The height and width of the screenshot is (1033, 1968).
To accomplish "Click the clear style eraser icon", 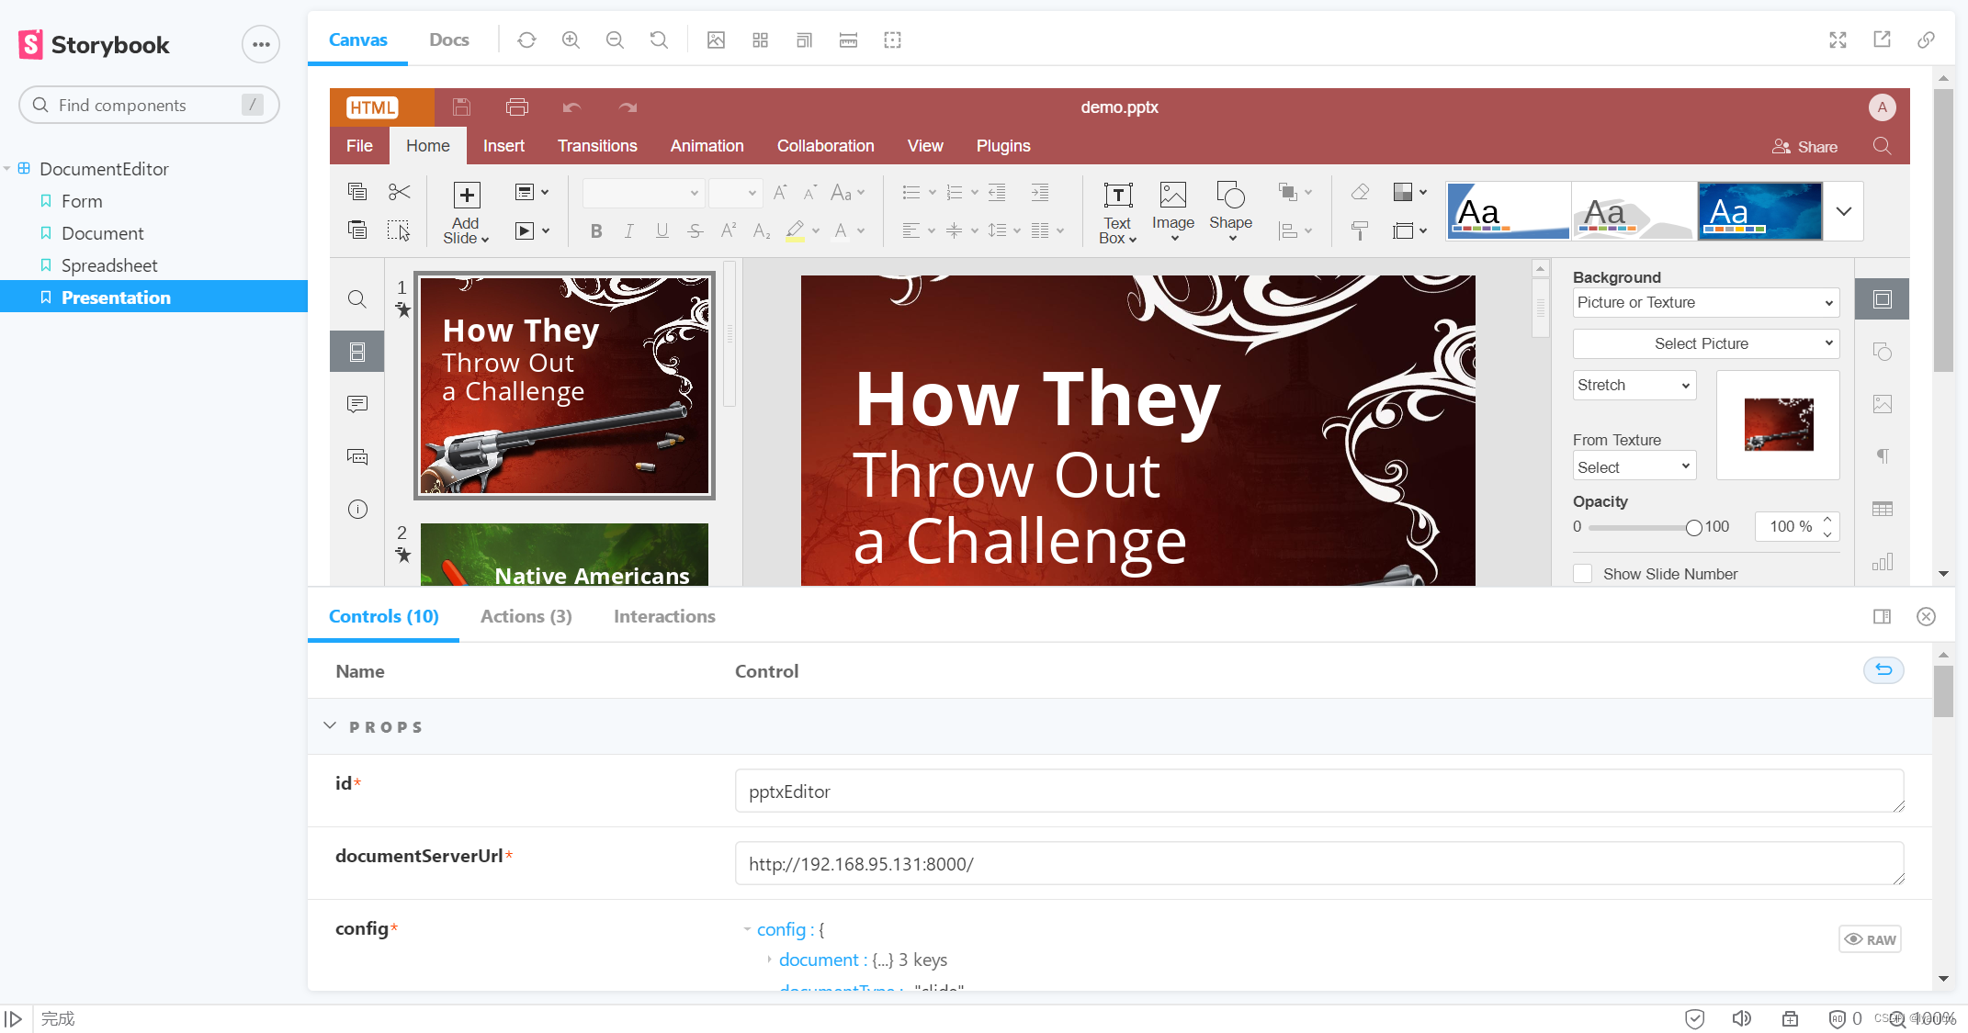I will 1360,192.
